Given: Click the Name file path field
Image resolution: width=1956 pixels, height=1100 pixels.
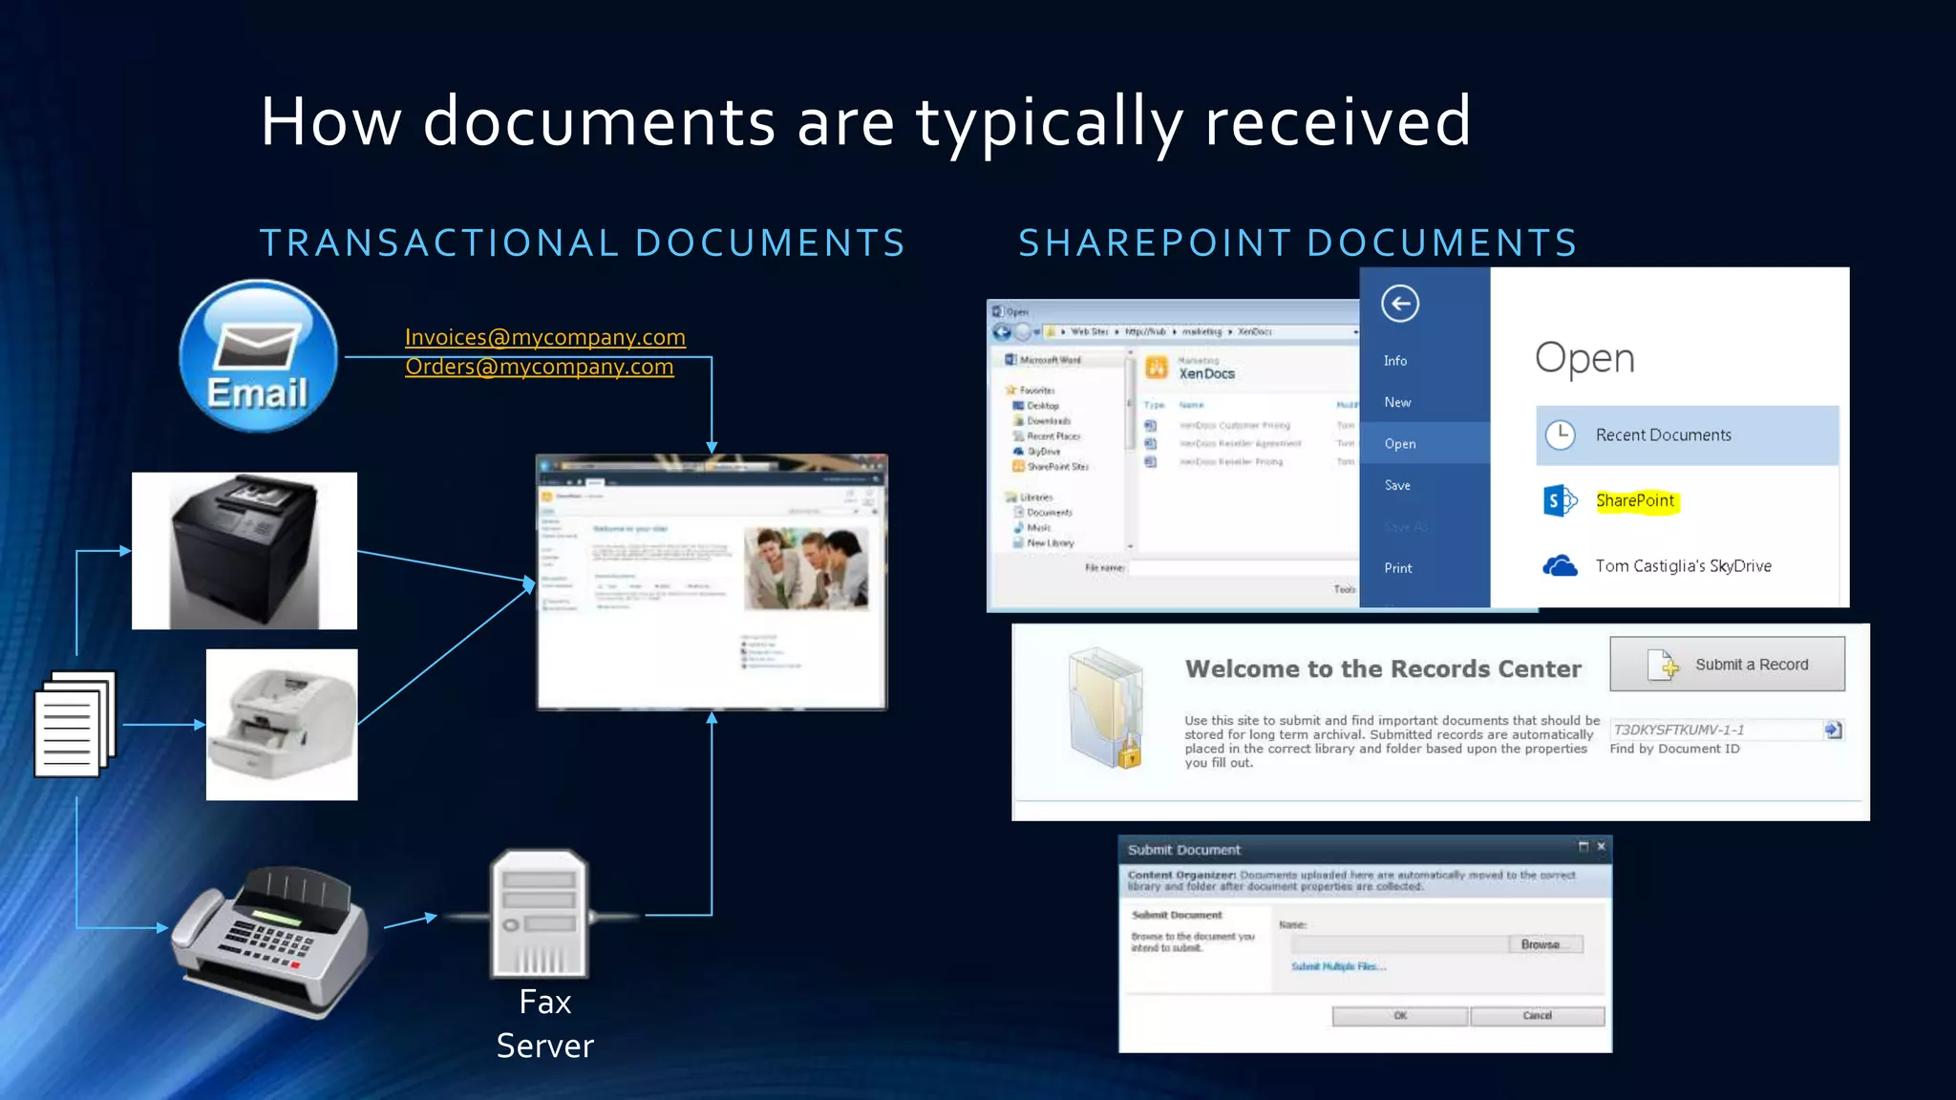Looking at the screenshot, I should pyautogui.click(x=1399, y=945).
